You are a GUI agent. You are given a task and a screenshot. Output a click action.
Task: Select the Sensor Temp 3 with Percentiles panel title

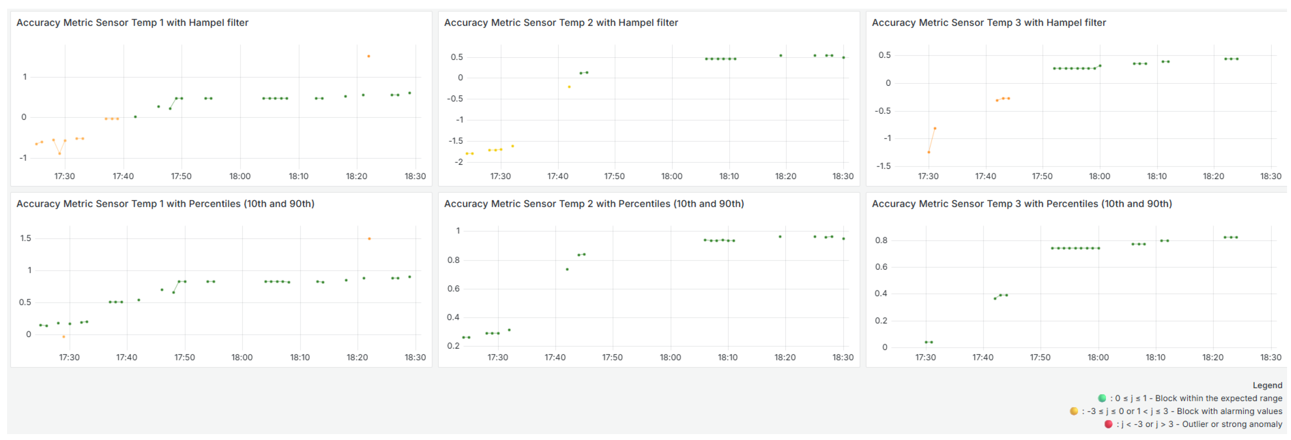coord(1022,204)
